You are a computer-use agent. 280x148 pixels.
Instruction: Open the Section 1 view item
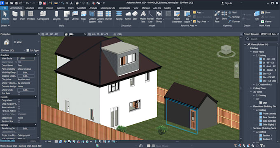pyautogui.click(x=266, y=136)
